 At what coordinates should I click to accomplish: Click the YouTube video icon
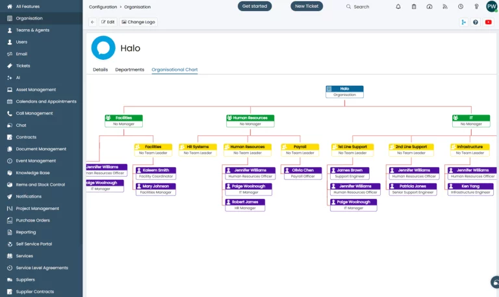[489, 22]
